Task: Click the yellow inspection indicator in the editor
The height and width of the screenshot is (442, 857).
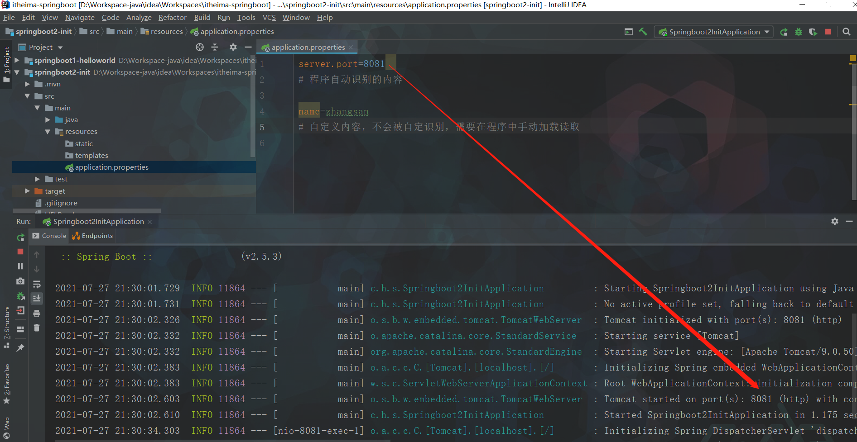Action: [853, 58]
